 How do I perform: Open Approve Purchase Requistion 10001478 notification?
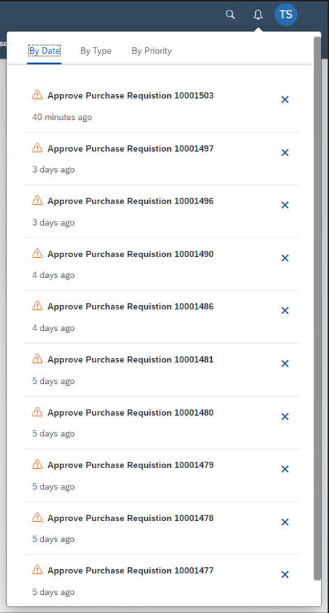pyautogui.click(x=161, y=528)
